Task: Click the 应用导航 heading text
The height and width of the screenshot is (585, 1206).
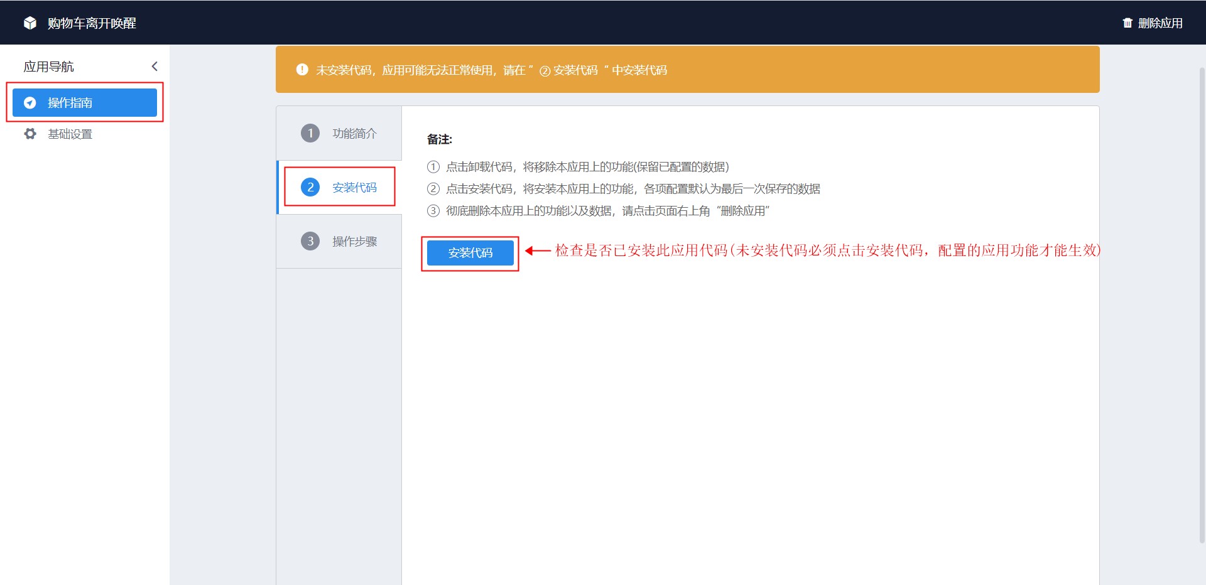Action: [x=48, y=67]
